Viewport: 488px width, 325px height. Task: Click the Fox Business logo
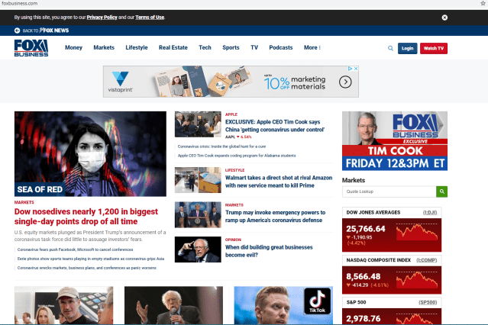click(x=31, y=48)
